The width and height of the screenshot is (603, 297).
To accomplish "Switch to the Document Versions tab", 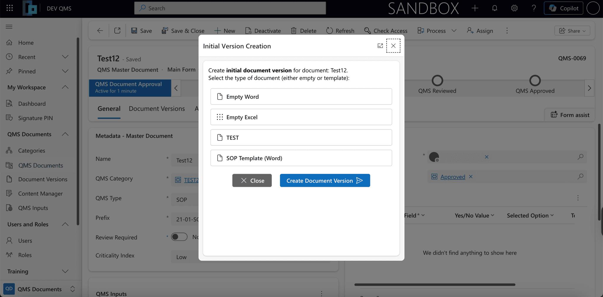I will (x=157, y=109).
